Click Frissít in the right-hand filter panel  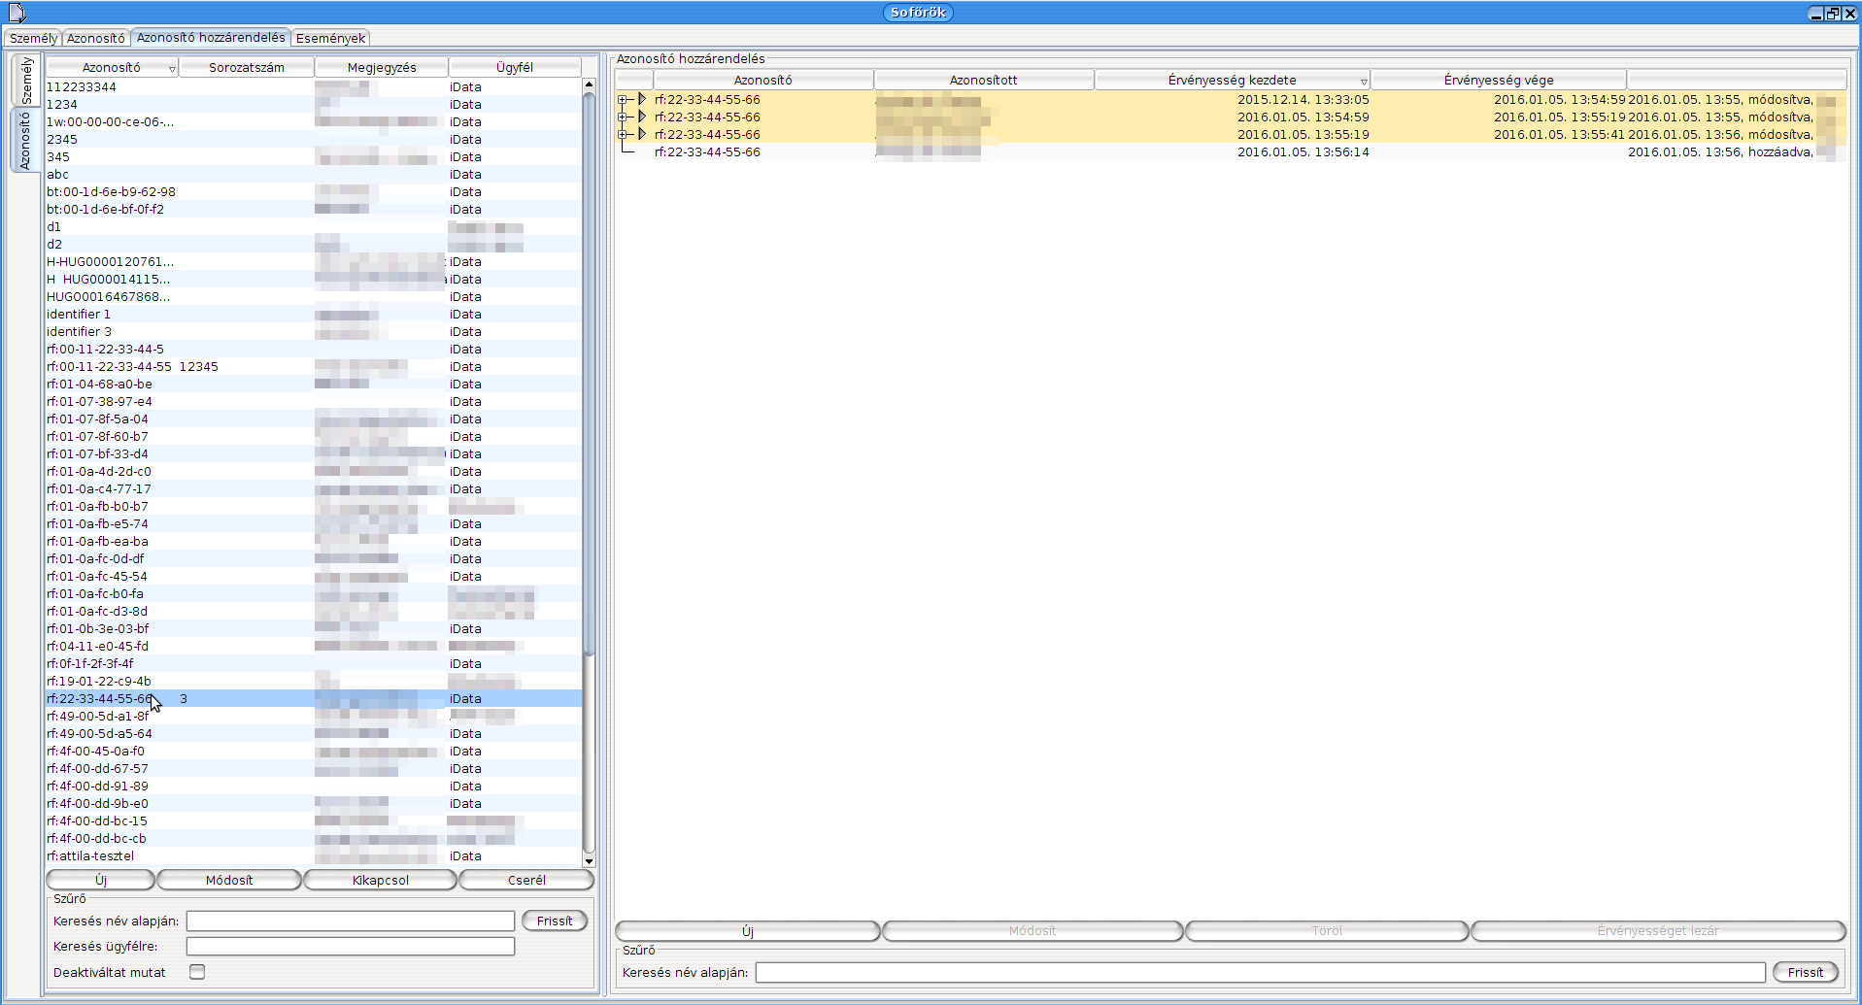pyautogui.click(x=1805, y=972)
